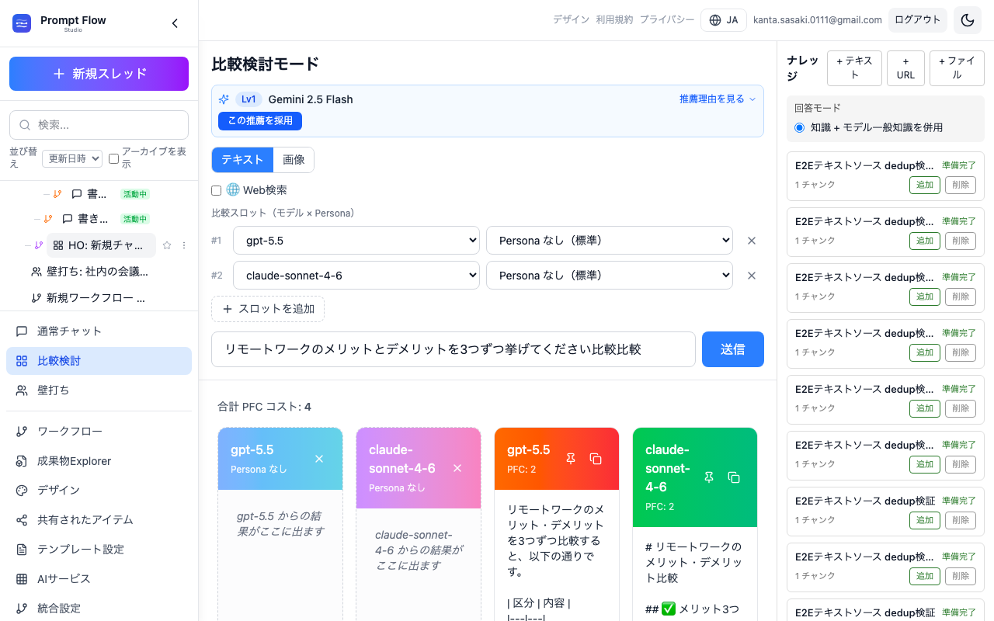Remove comparison slot #1 with the X
The width and height of the screenshot is (994, 621).
[752, 241]
